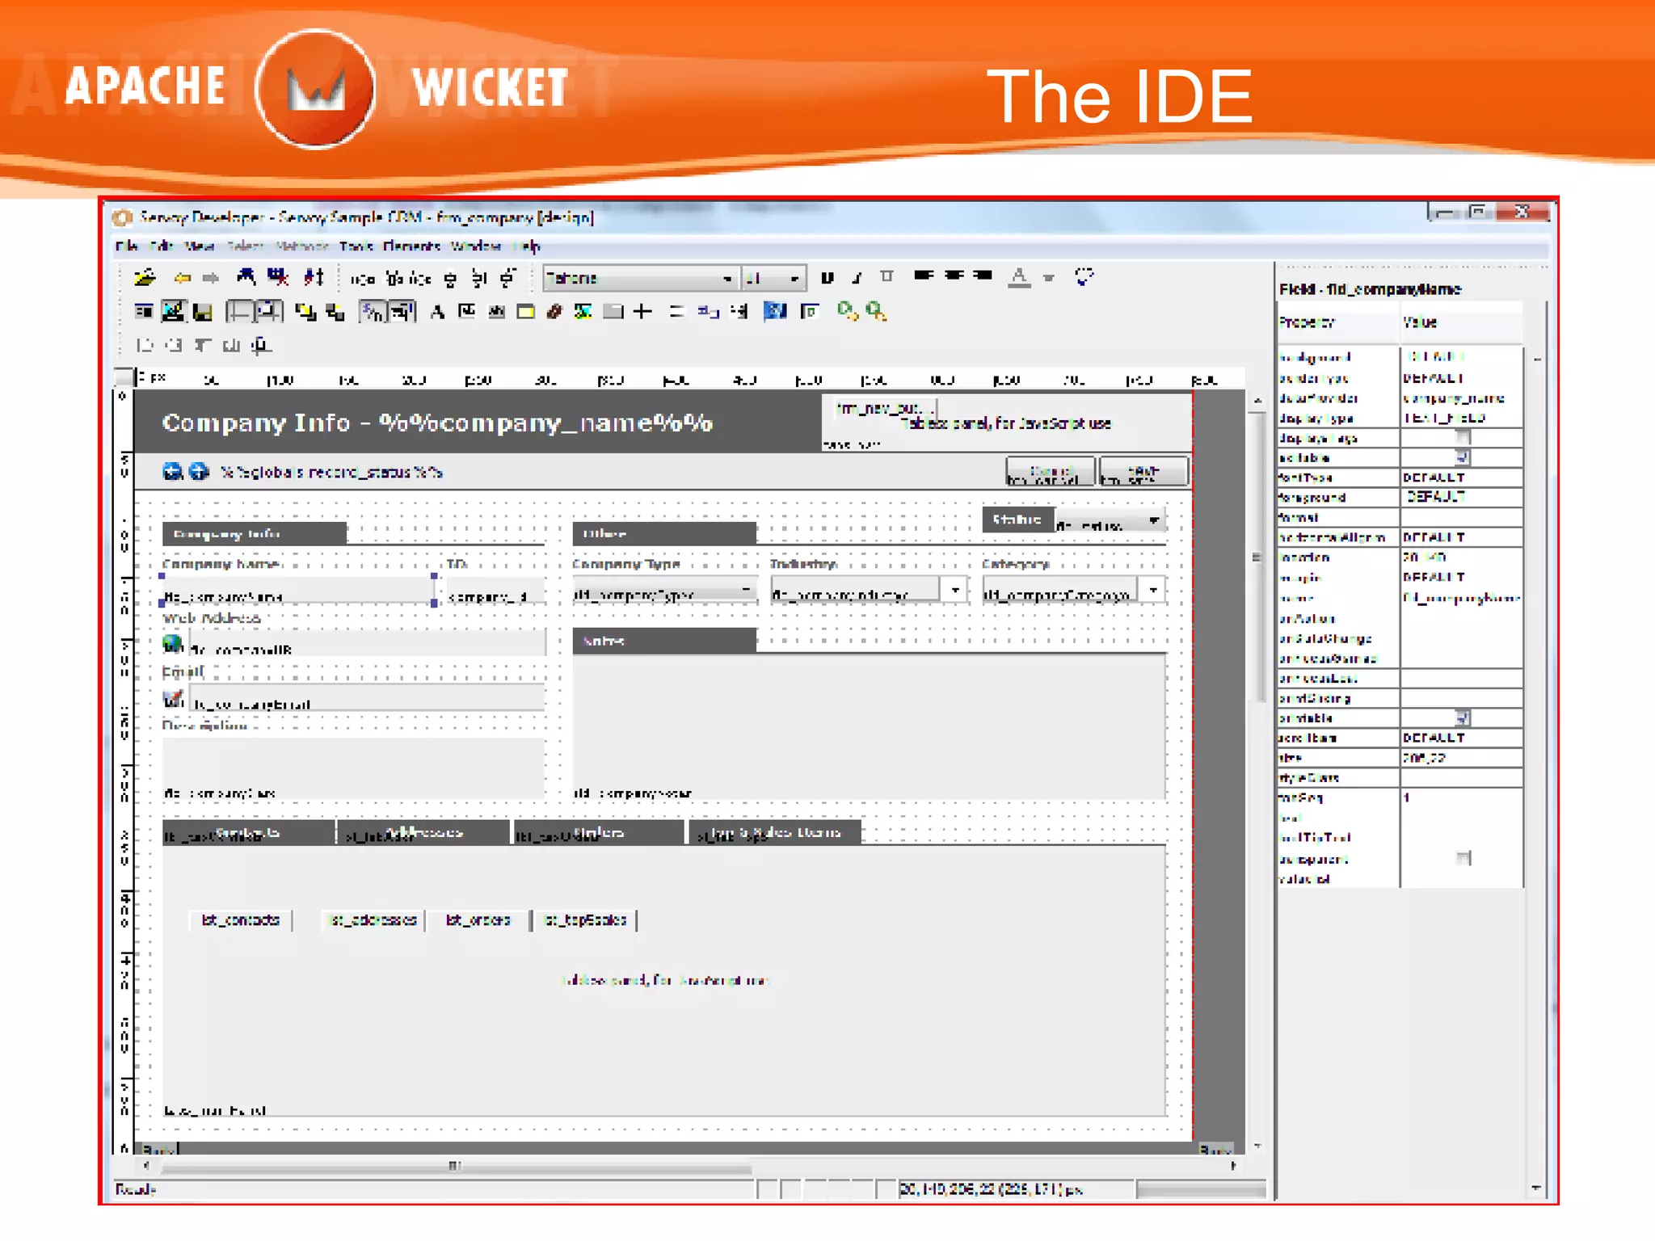Click the horizontal scrollbar under the form
Viewport: 1655px width, 1241px height.
click(457, 1167)
